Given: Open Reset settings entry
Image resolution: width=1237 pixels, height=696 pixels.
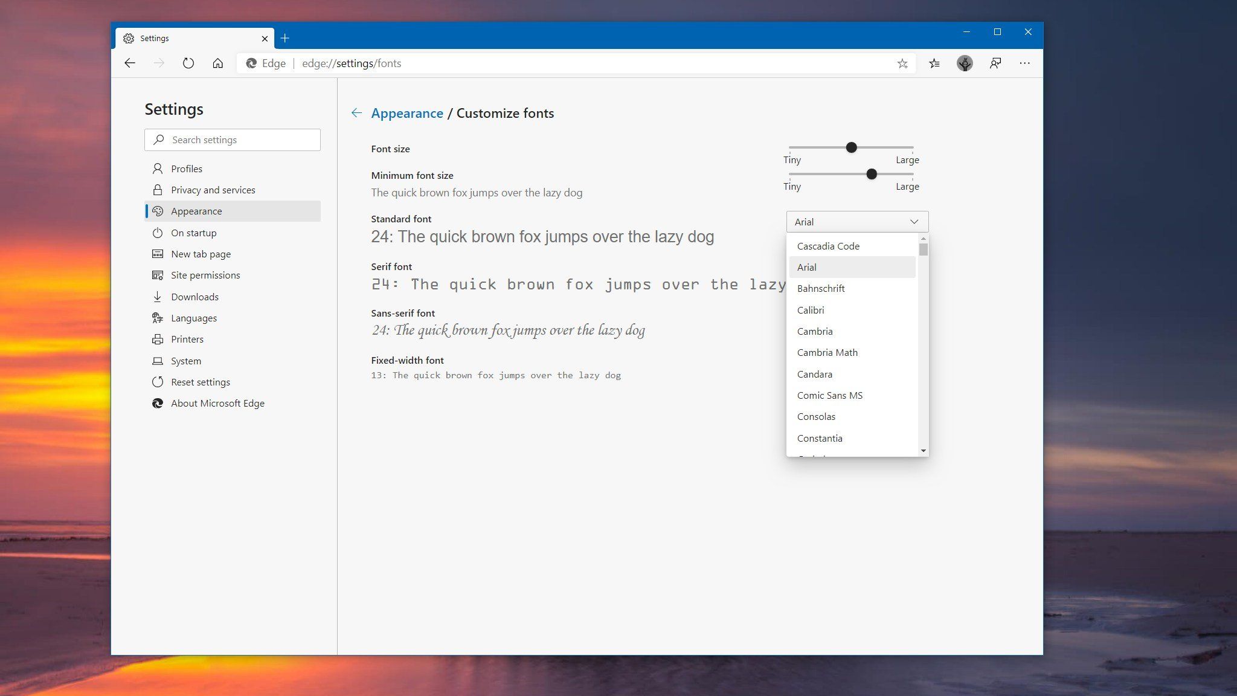Looking at the screenshot, I should coord(233,382).
